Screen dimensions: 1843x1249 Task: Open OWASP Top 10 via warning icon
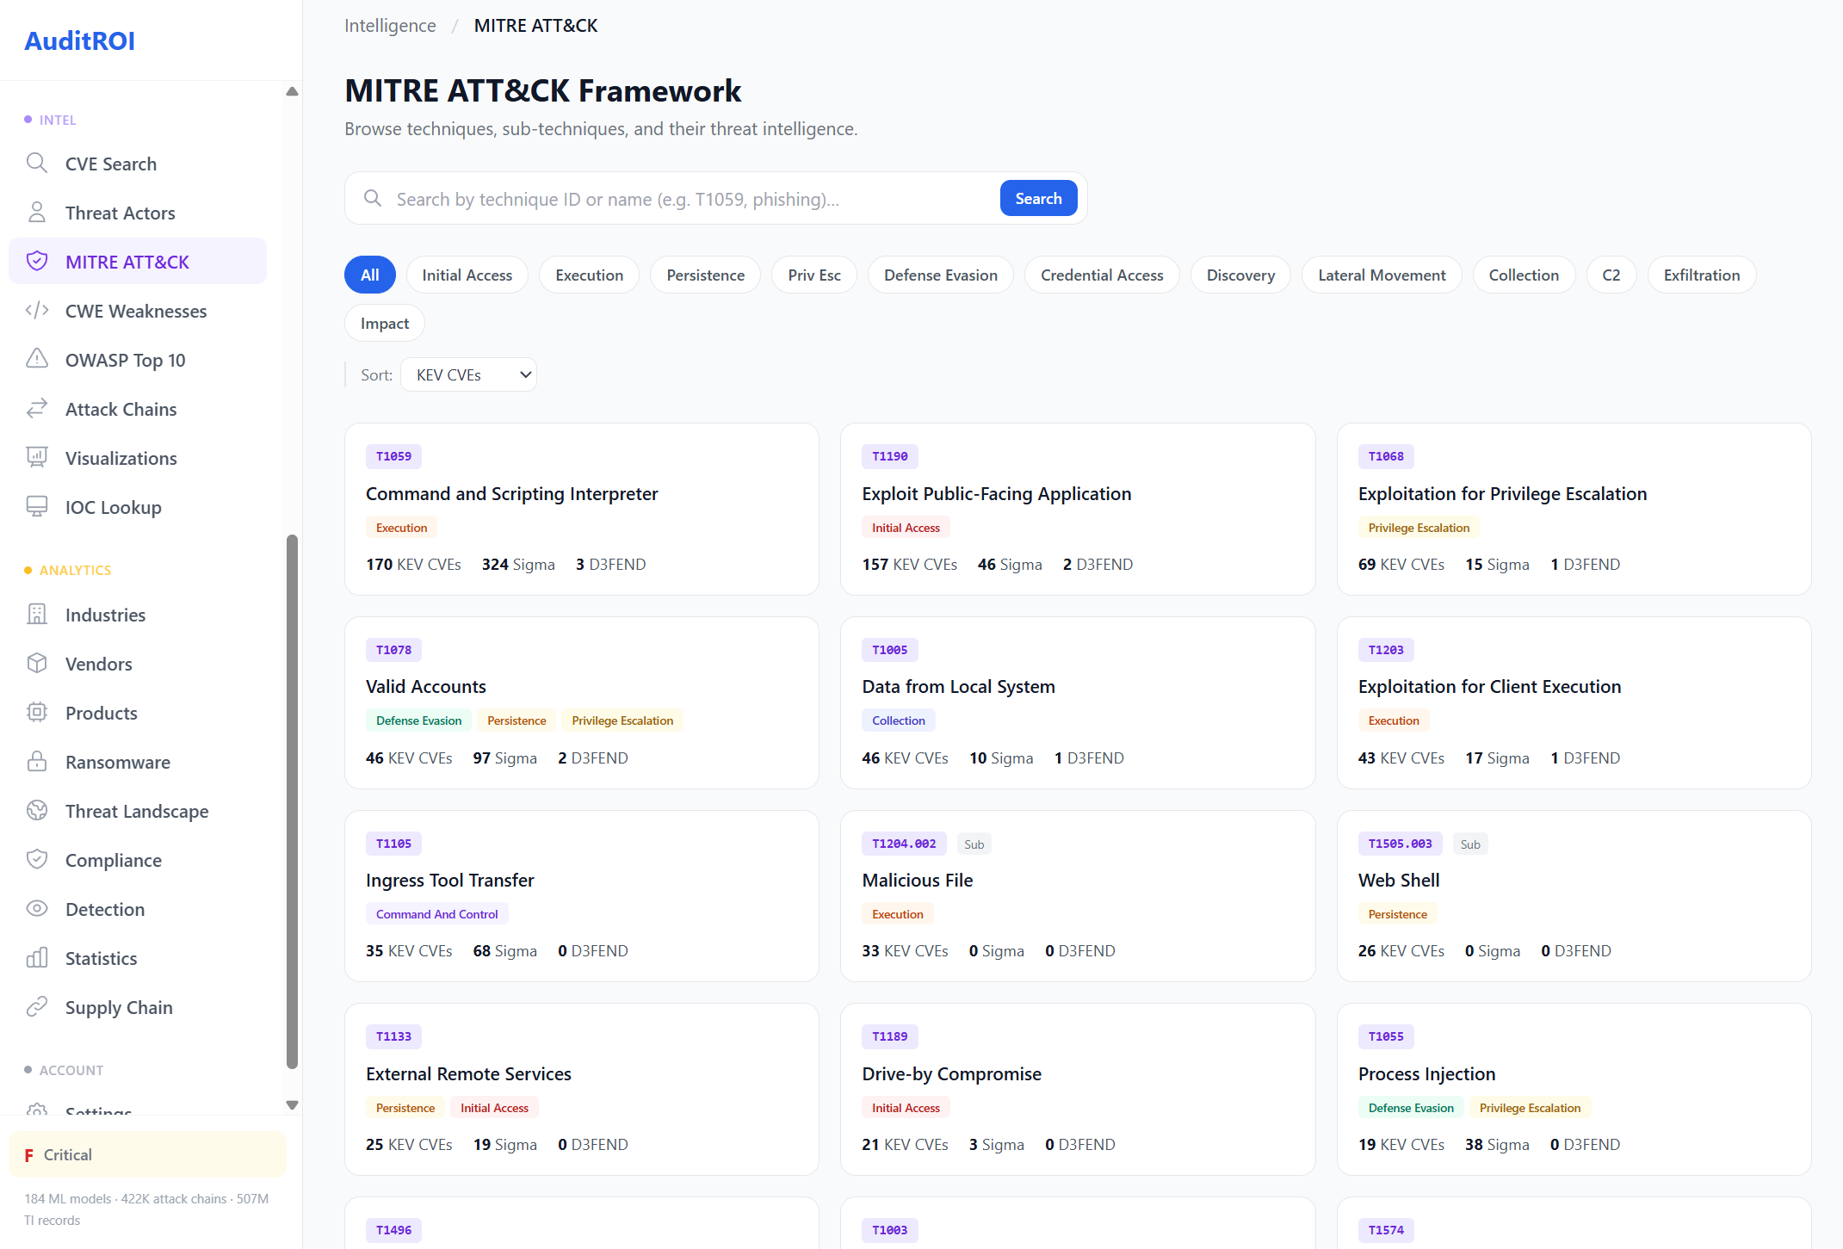tap(37, 359)
